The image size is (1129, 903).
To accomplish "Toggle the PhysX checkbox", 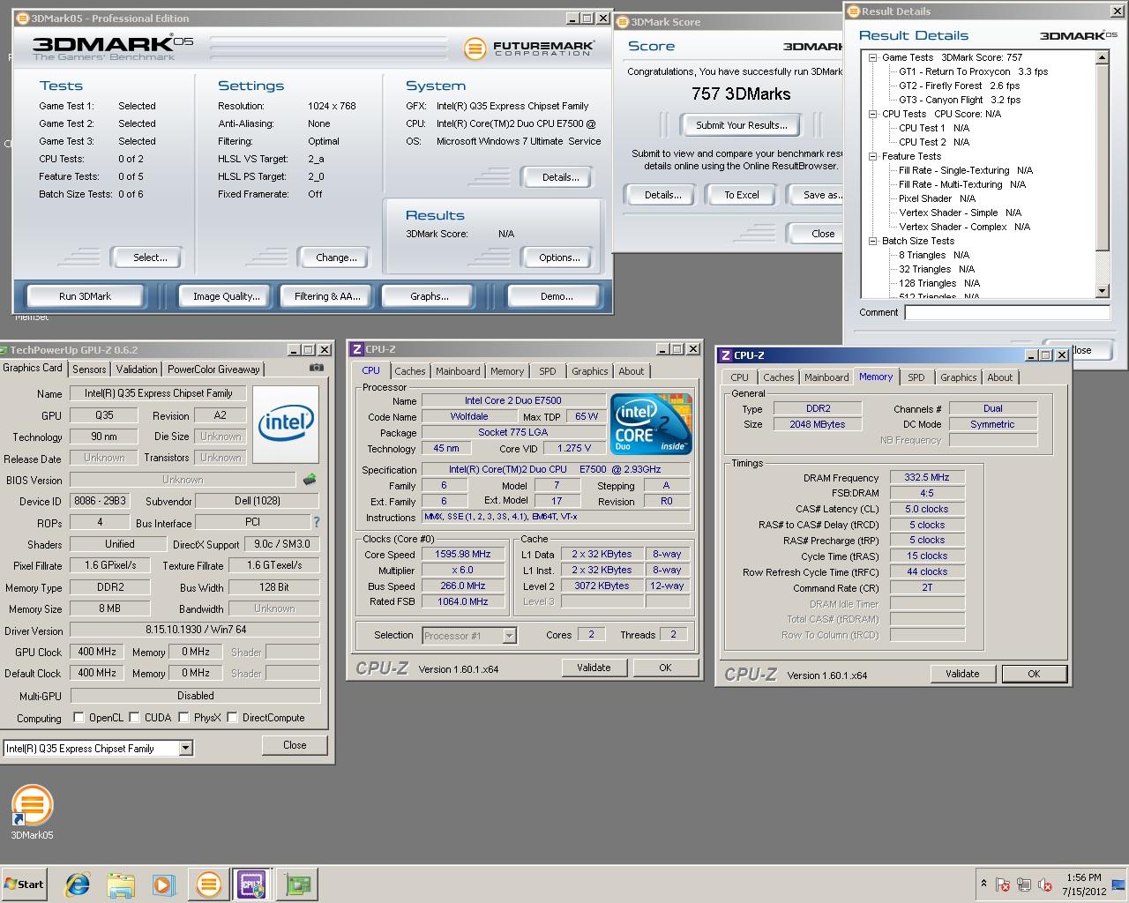I will pos(183,718).
